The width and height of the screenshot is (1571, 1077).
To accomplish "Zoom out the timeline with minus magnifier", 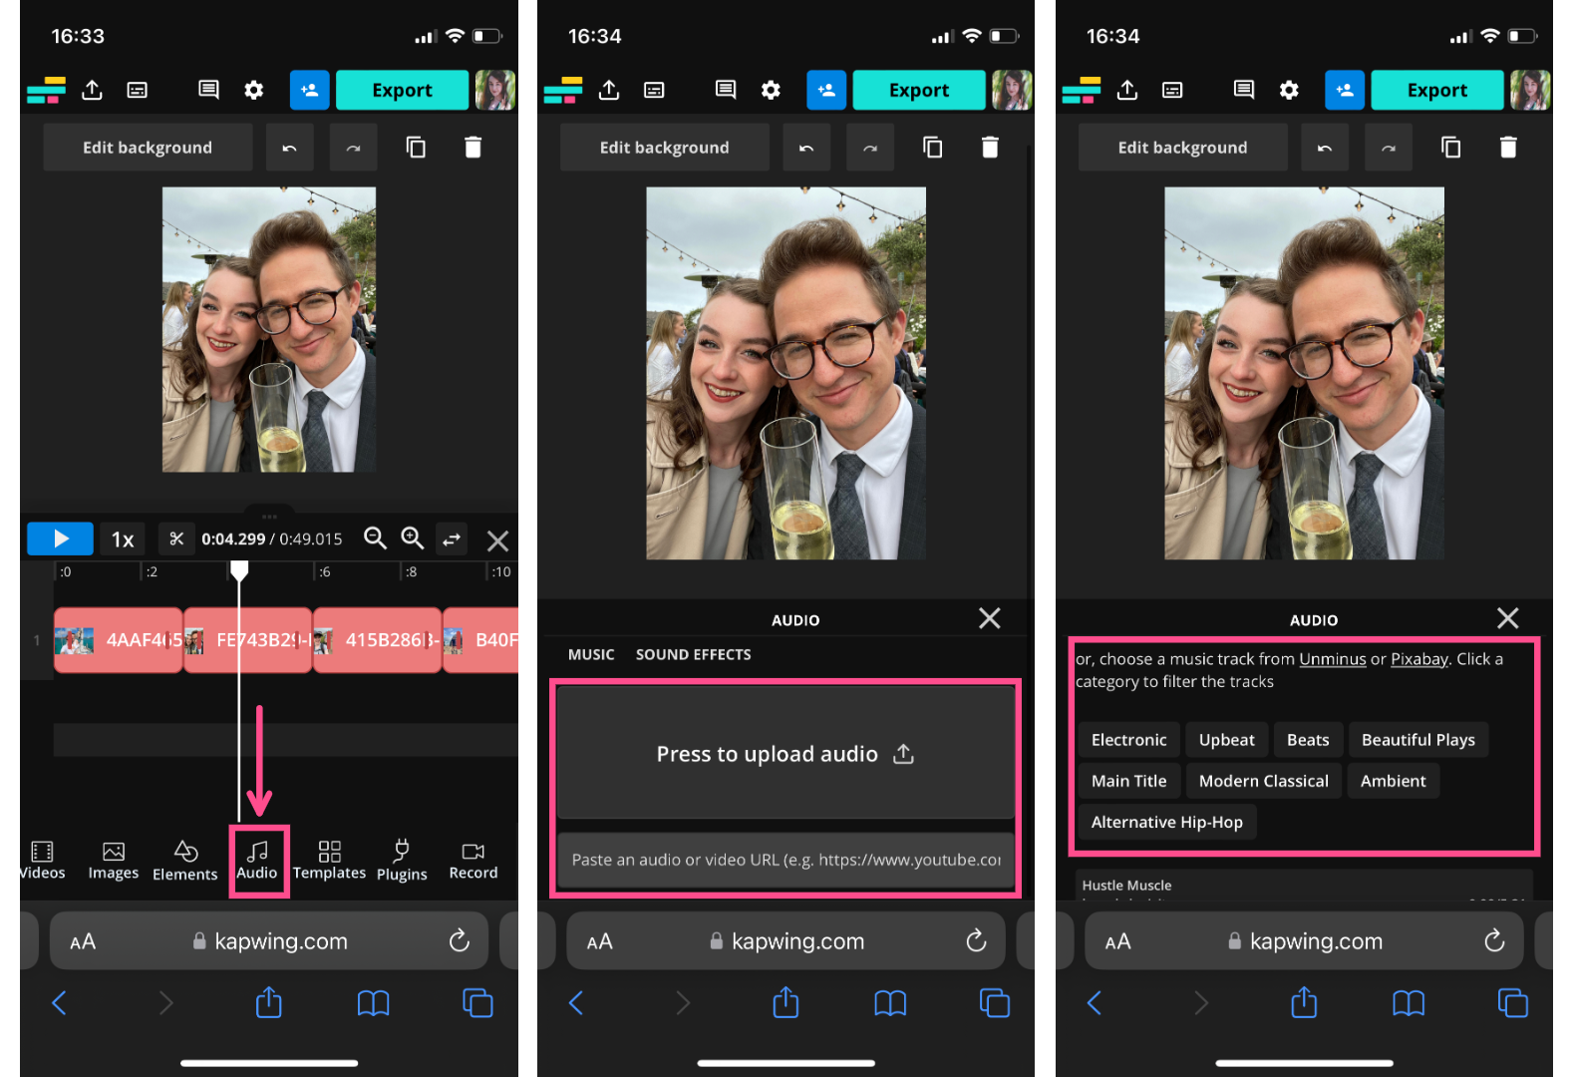I will 375,538.
